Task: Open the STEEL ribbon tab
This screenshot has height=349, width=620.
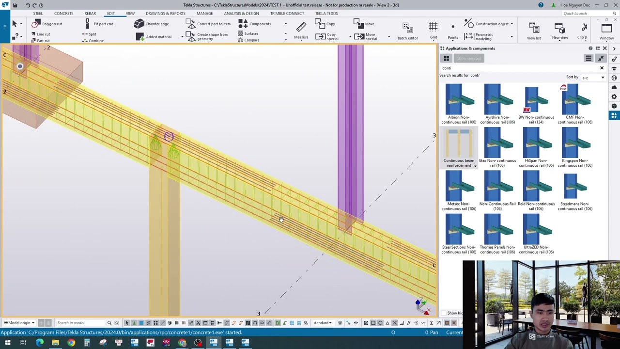Action: 38,14
